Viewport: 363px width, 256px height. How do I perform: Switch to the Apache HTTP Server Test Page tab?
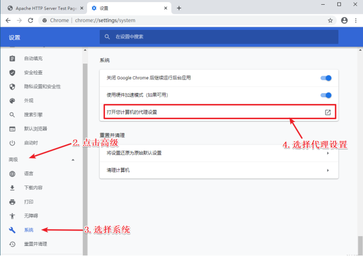[x=44, y=8]
